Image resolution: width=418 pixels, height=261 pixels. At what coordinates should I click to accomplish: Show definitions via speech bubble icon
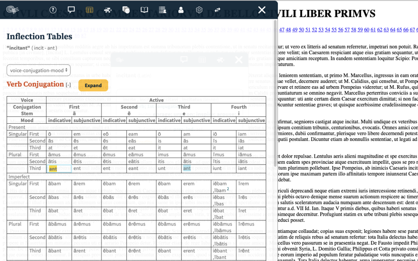tap(71, 10)
